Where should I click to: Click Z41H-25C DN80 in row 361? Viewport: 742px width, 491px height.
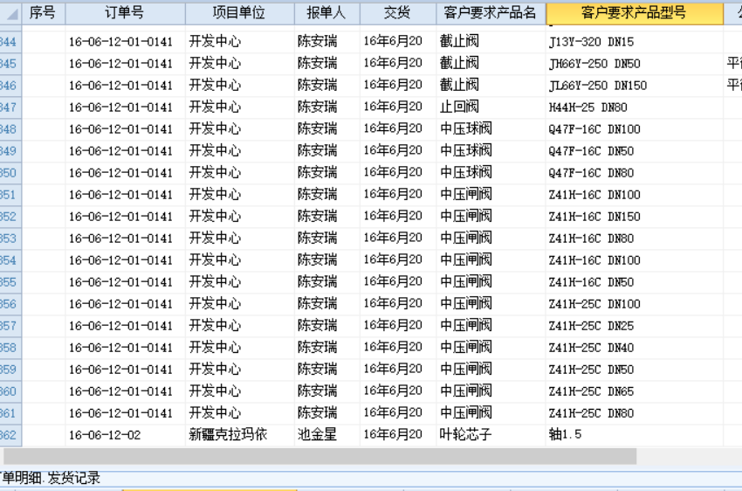634,413
